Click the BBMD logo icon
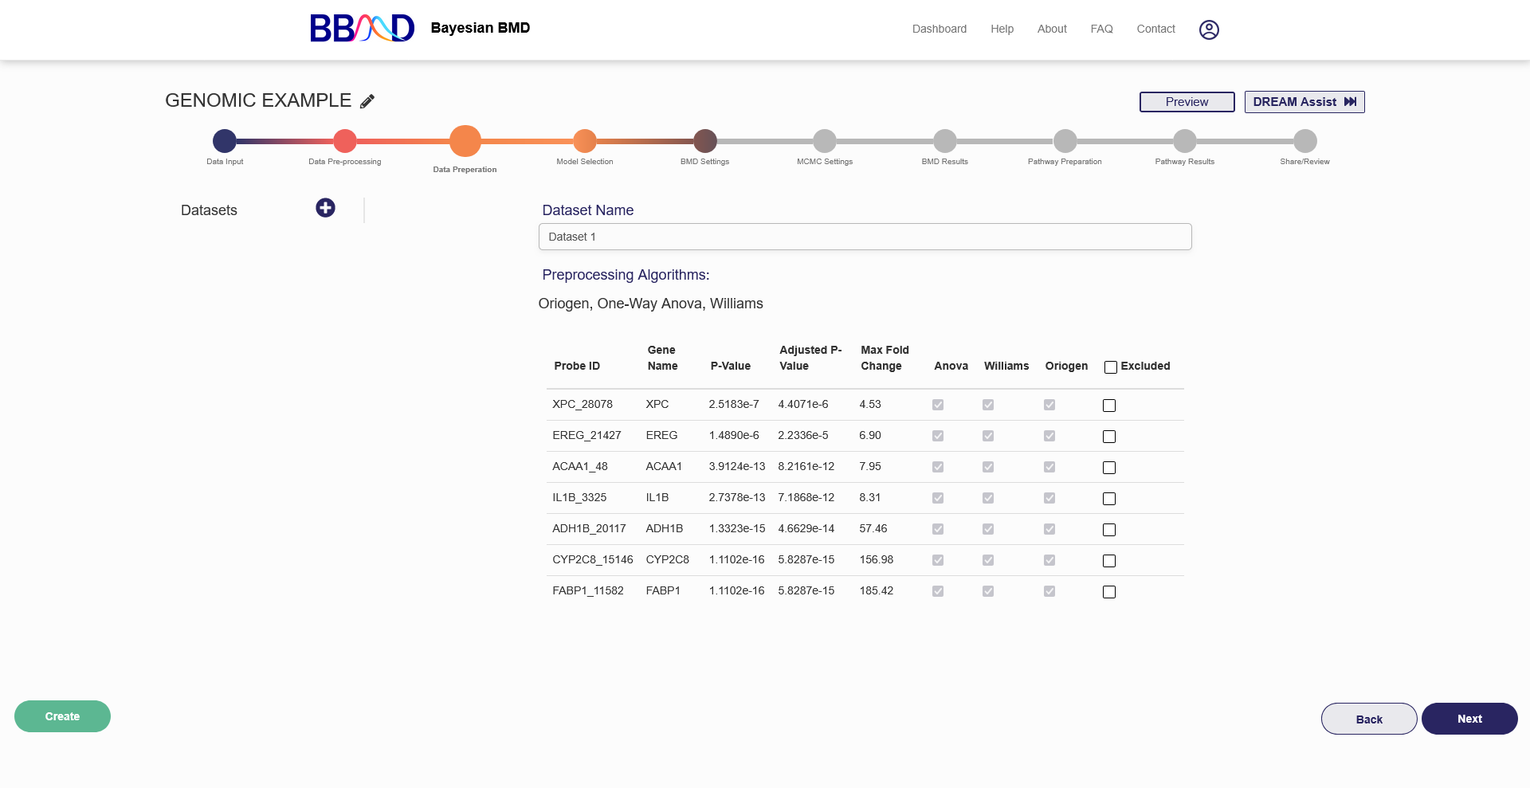Image resolution: width=1530 pixels, height=788 pixels. [x=362, y=29]
